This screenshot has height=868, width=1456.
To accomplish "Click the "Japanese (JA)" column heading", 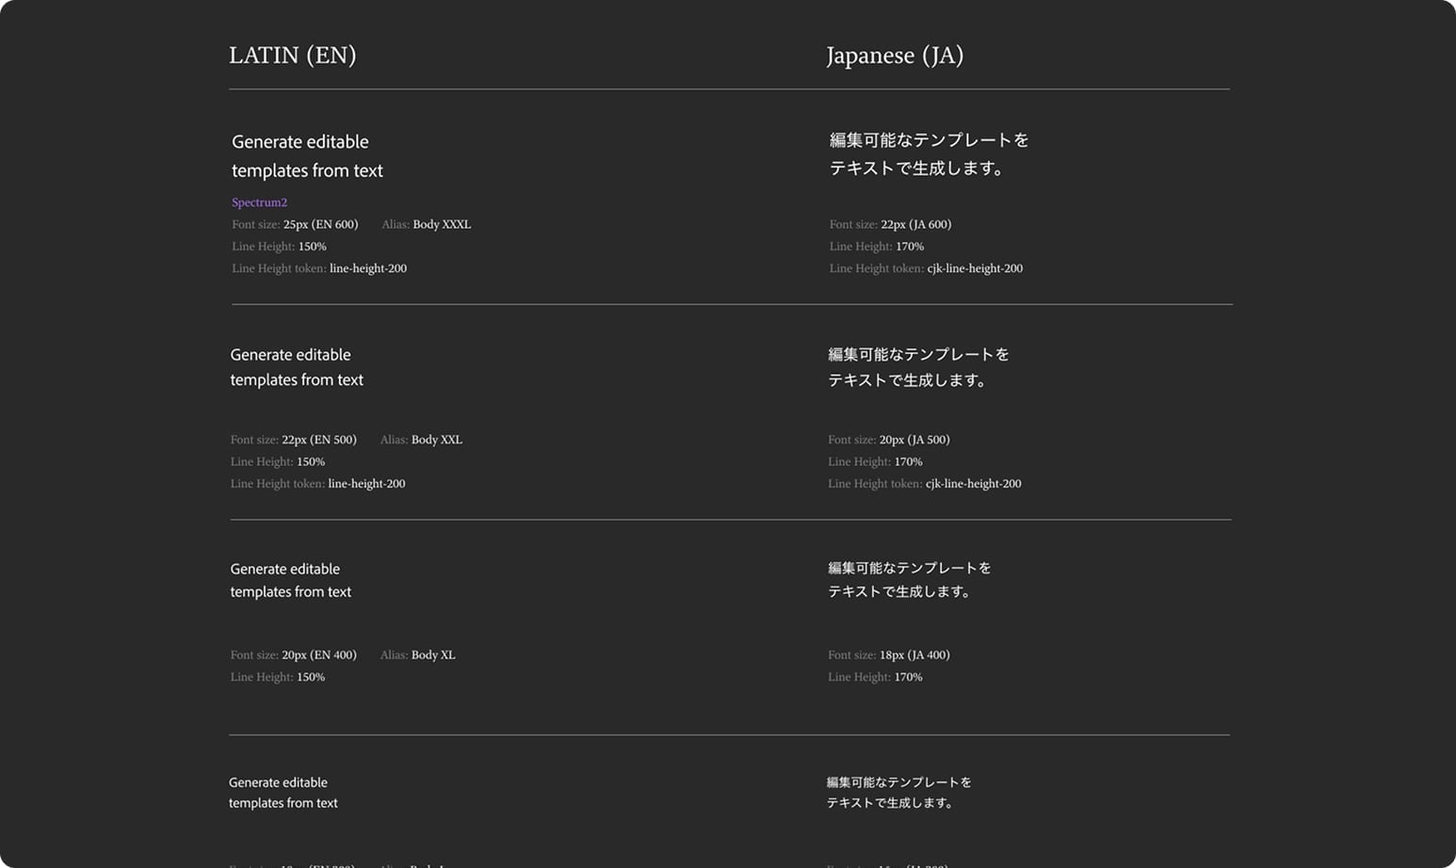I will 895,56.
